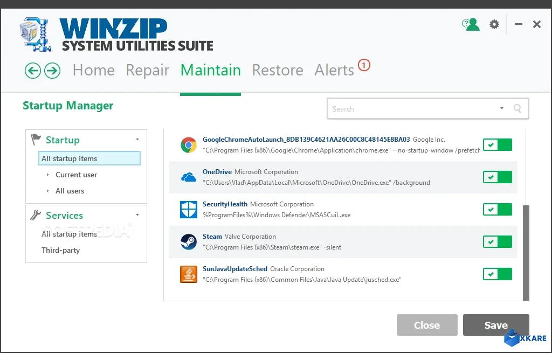Collapse the Startup section arrow
Screen dimensions: 552x353
[x=137, y=140]
